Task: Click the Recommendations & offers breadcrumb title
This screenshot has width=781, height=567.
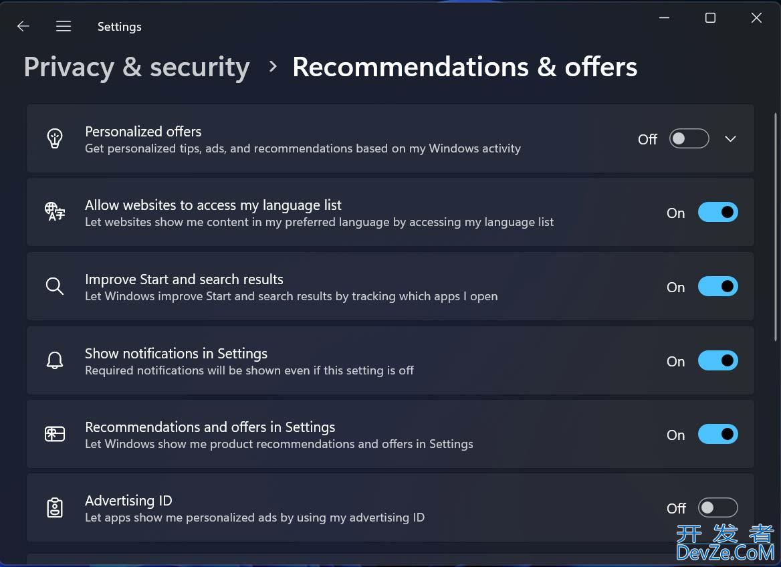Action: tap(465, 67)
